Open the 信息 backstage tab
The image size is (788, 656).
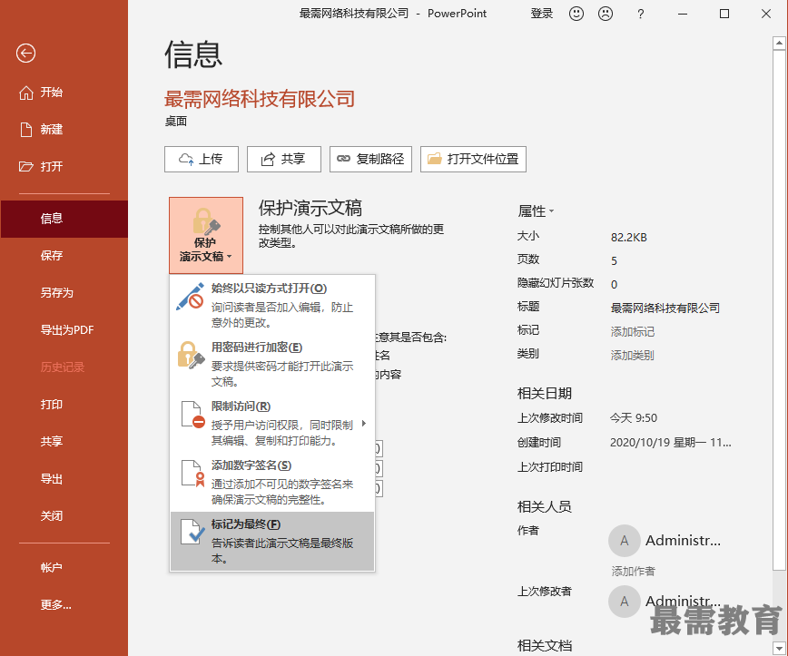click(x=64, y=219)
